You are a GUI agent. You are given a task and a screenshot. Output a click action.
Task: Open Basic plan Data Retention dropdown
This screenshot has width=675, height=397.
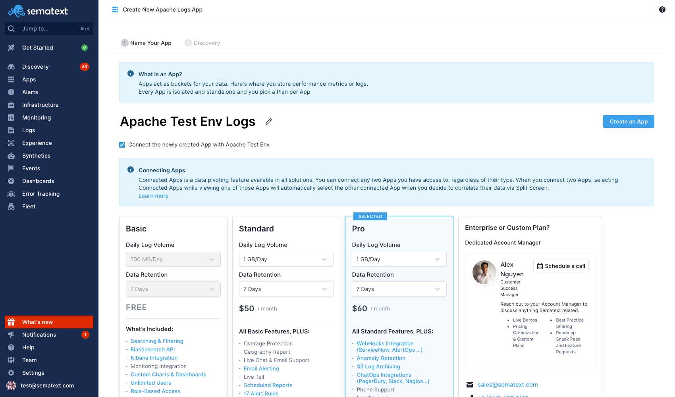click(x=173, y=289)
